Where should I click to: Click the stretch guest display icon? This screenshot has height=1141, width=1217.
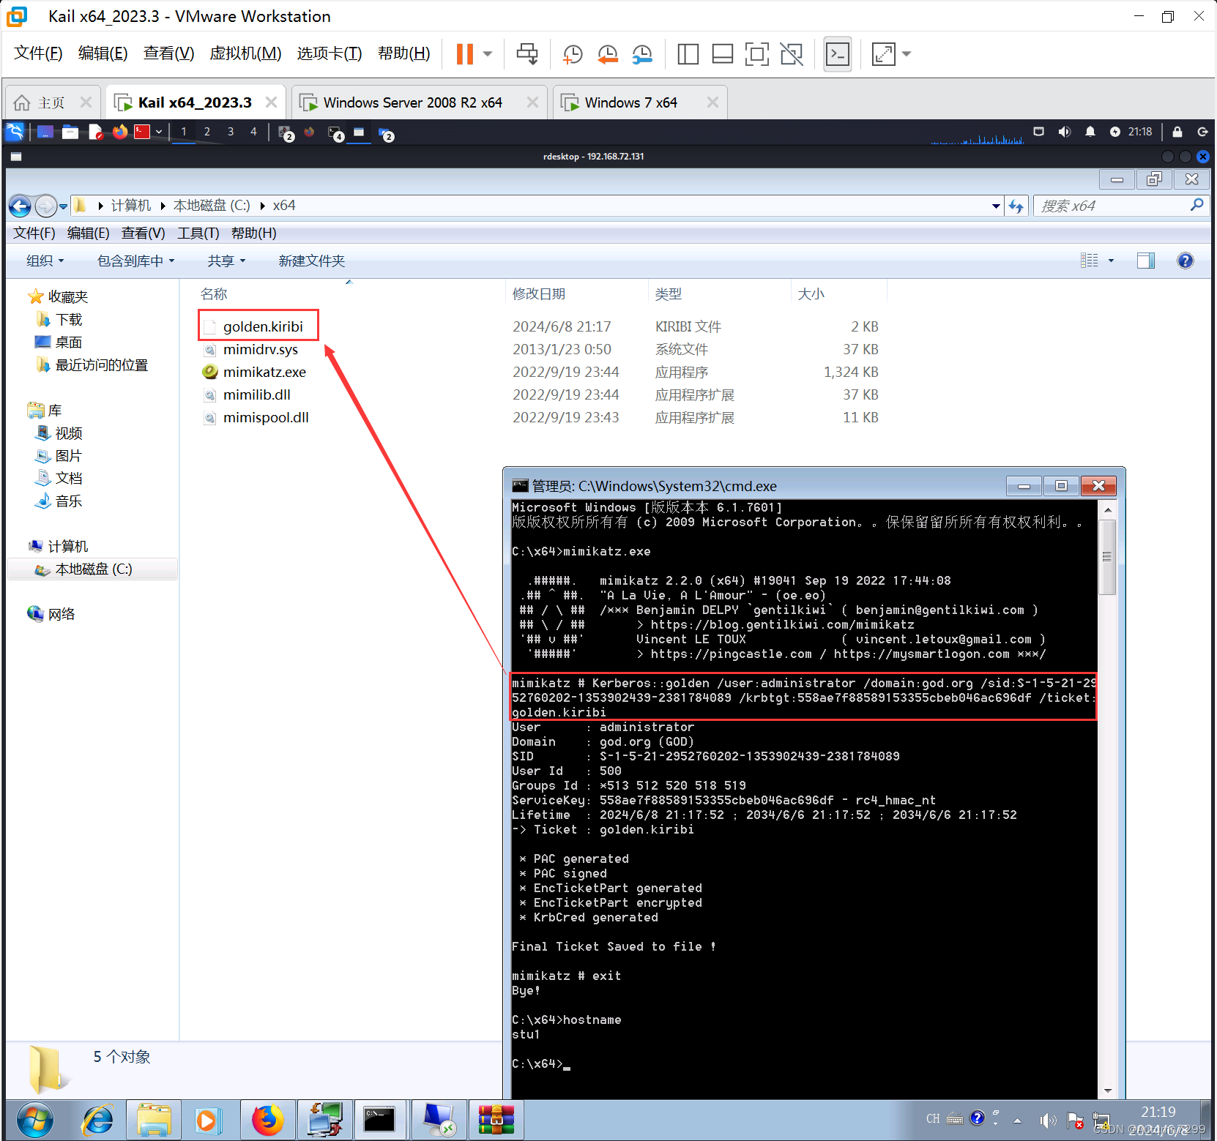(884, 53)
